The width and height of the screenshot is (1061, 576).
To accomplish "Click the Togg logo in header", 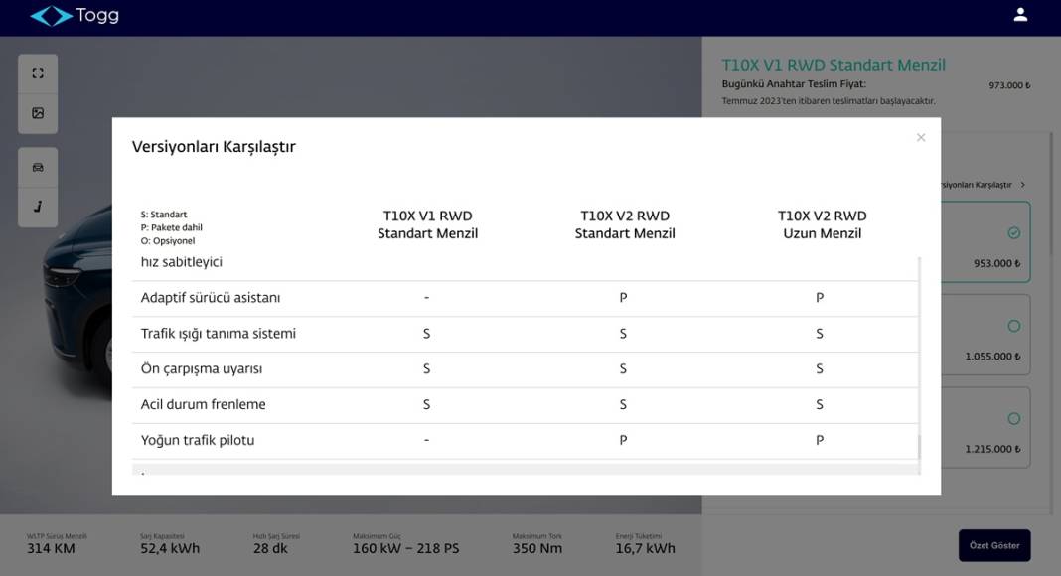I will pos(75,16).
